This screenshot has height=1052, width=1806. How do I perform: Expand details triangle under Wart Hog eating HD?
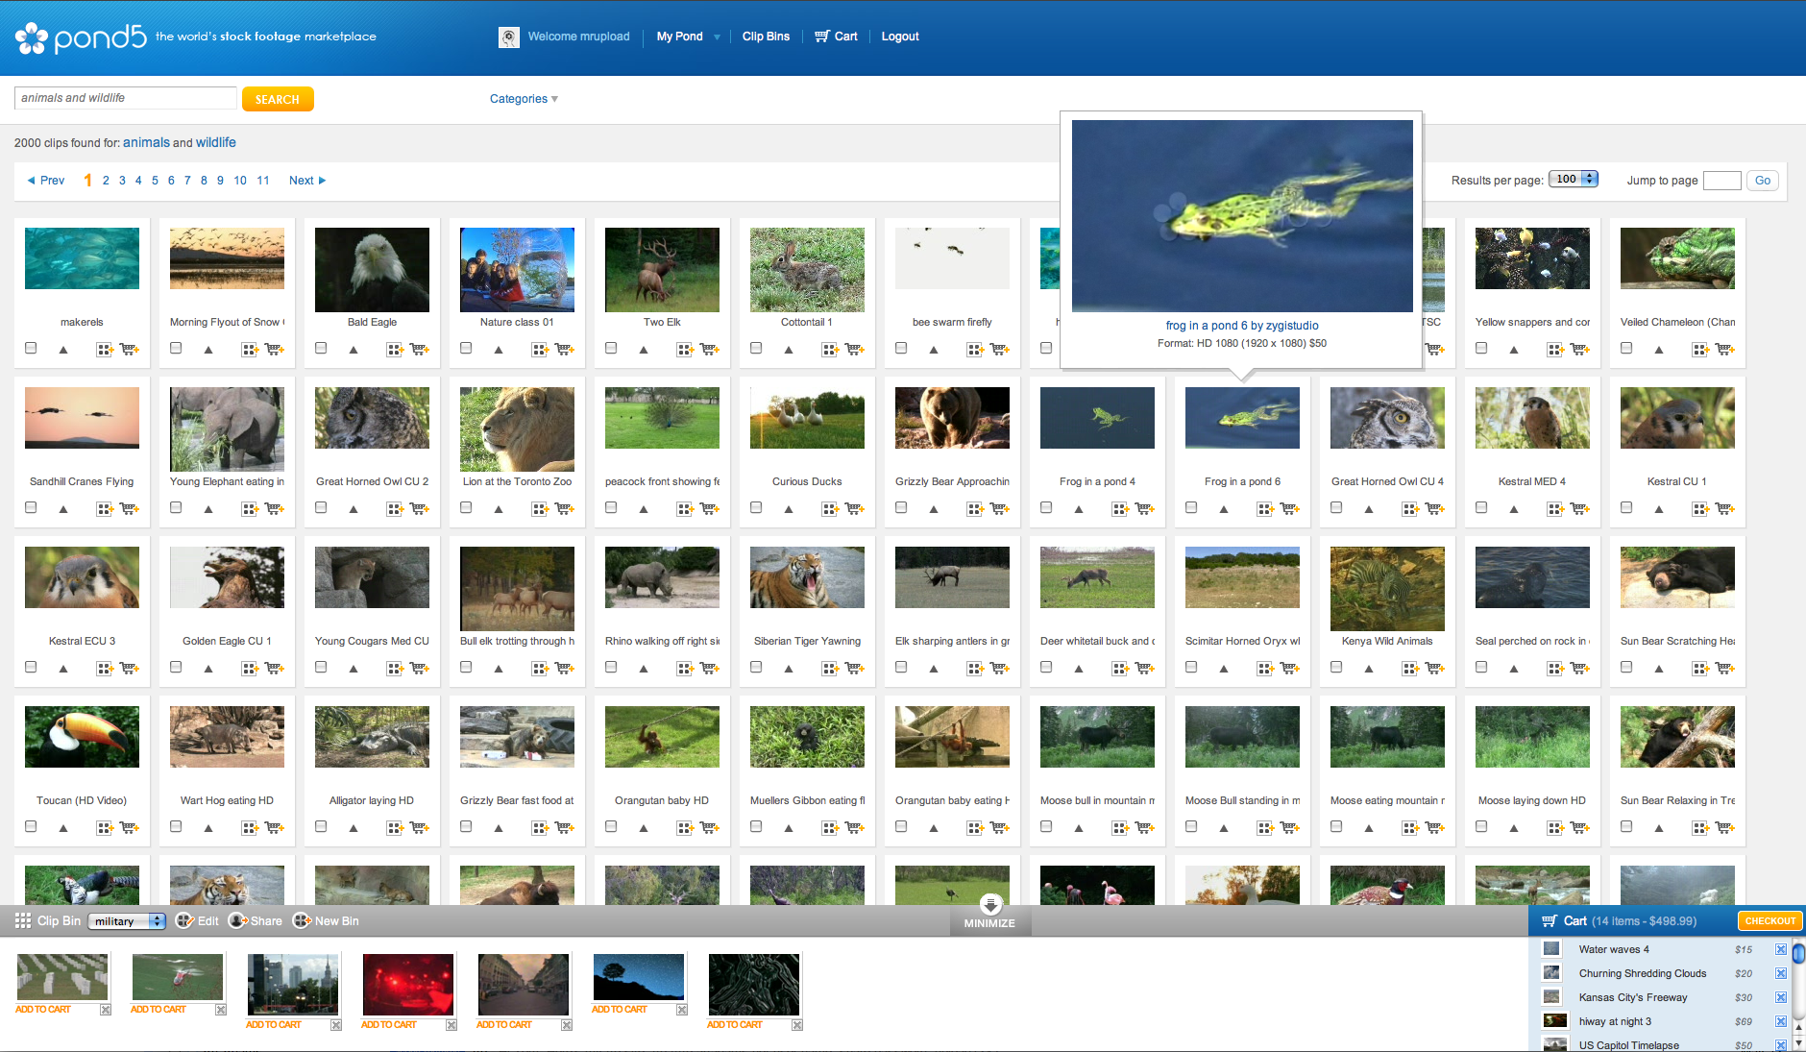click(208, 828)
